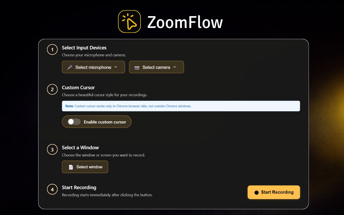344x215 pixels.
Task: Click the camera icon in the camera selector
Action: (136, 67)
